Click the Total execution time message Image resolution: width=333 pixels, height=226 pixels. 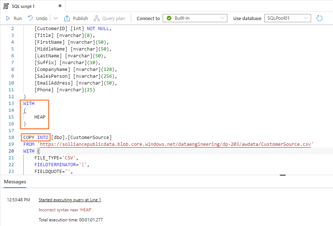(x=71, y=220)
